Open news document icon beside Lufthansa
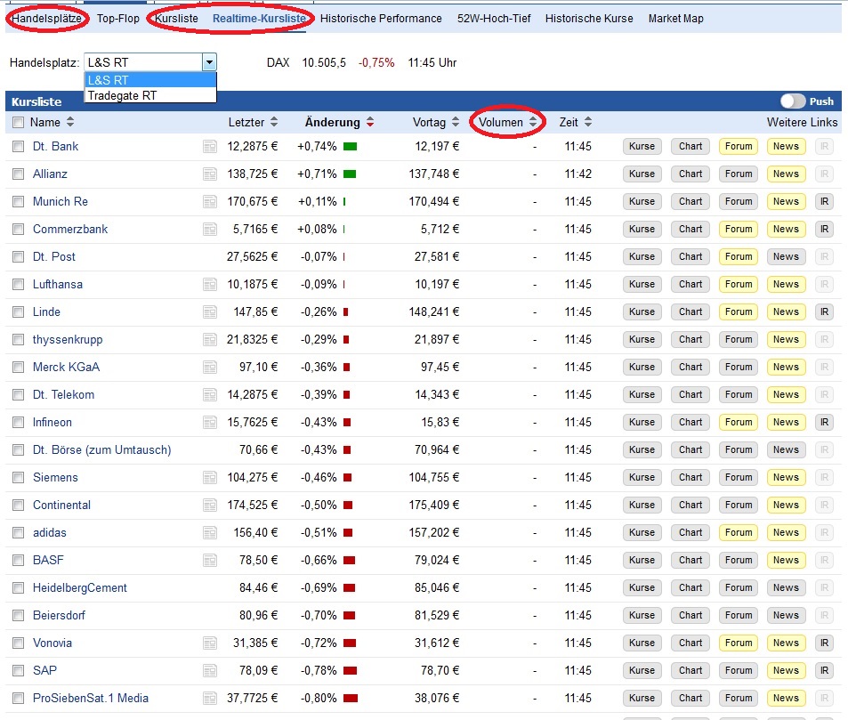Viewport: 848px width, 720px height. coord(210,285)
